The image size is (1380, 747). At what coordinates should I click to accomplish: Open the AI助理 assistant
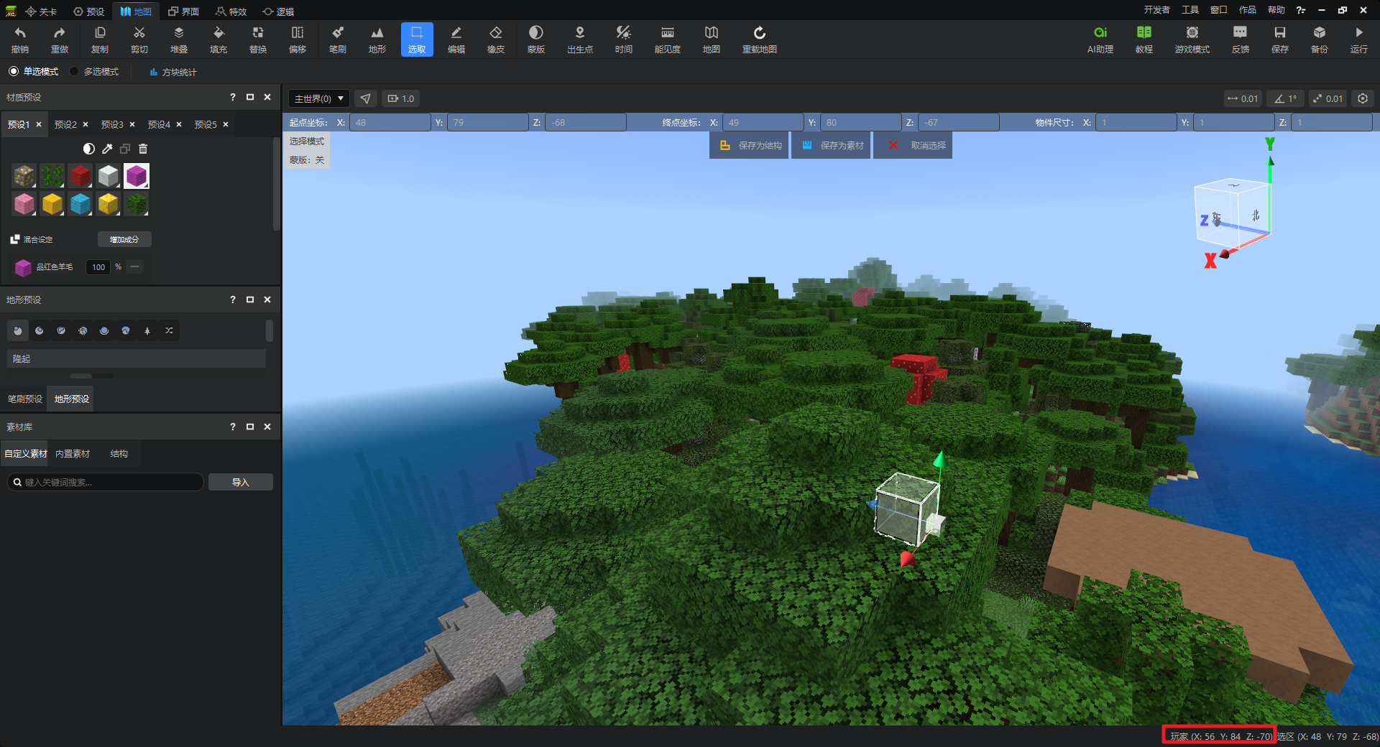coord(1100,40)
